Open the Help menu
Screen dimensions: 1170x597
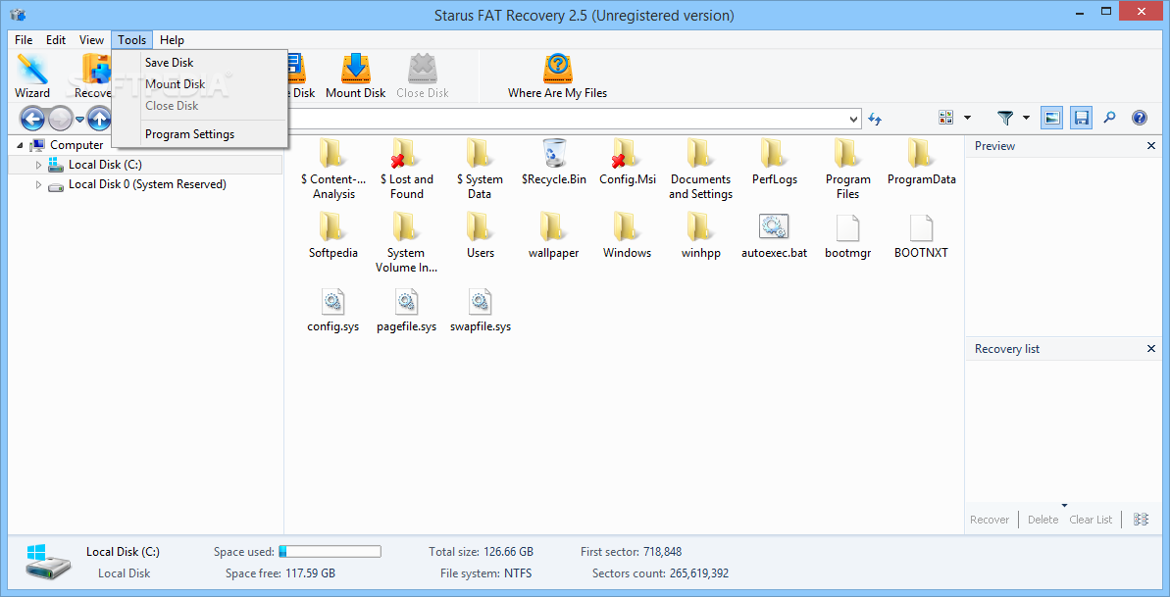(172, 40)
